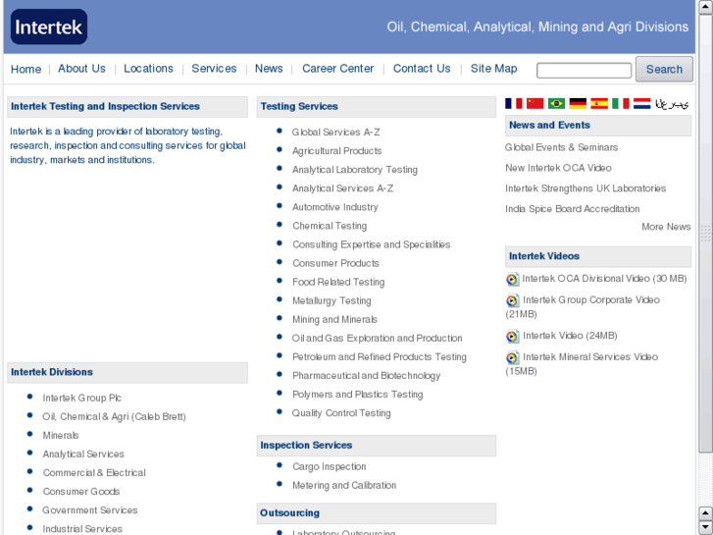Click the German flag icon

point(578,103)
